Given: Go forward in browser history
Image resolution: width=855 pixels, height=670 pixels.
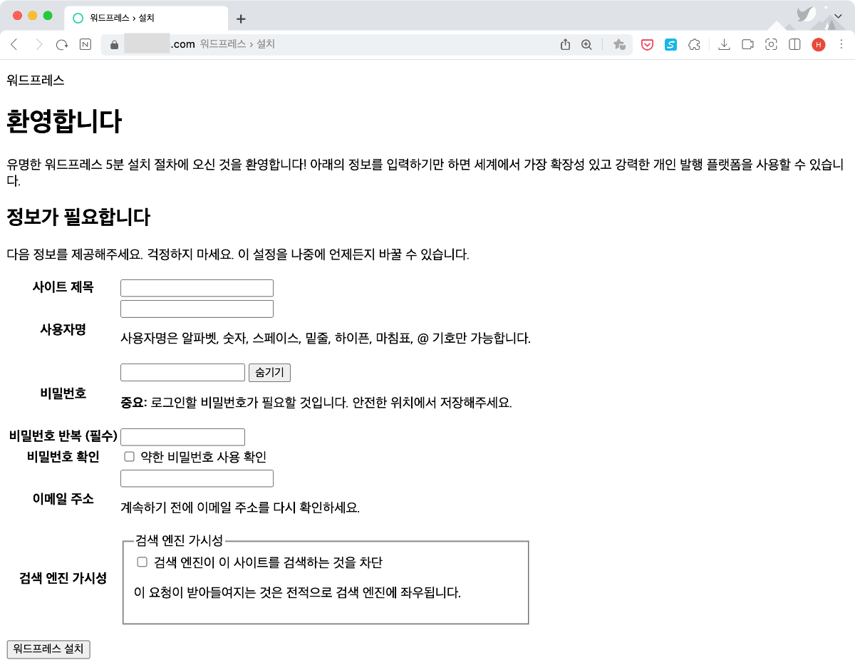Looking at the screenshot, I should [38, 44].
